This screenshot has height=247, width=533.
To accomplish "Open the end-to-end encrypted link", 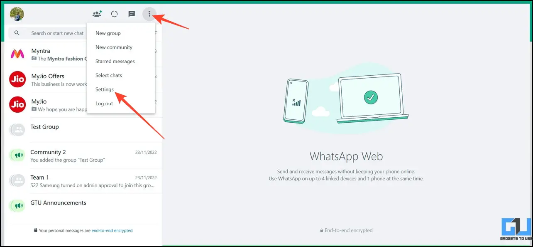I will (x=112, y=230).
